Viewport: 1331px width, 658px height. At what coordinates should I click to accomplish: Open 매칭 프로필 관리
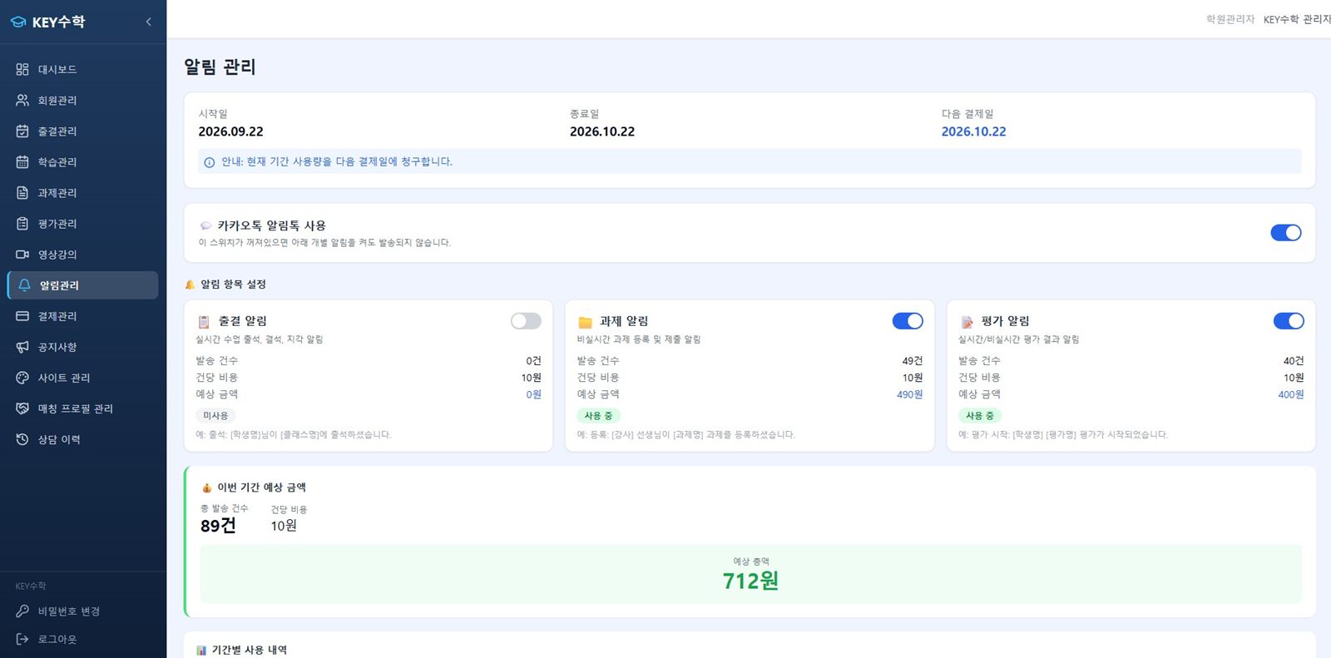[82, 408]
